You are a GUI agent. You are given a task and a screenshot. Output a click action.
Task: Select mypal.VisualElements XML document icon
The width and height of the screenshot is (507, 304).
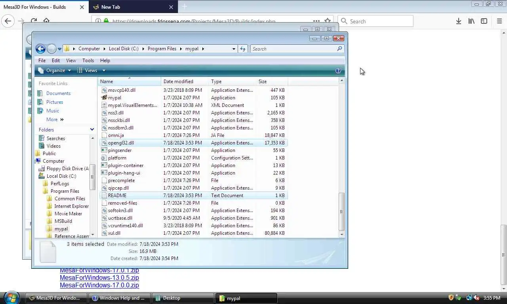click(104, 105)
